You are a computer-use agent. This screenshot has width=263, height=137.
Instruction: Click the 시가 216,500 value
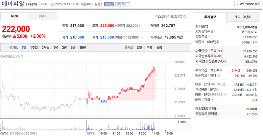point(77,37)
